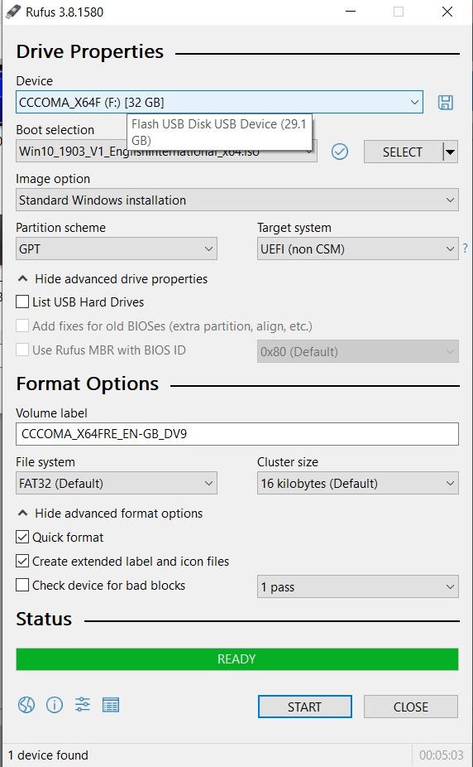Uncheck Quick format option

click(x=22, y=537)
